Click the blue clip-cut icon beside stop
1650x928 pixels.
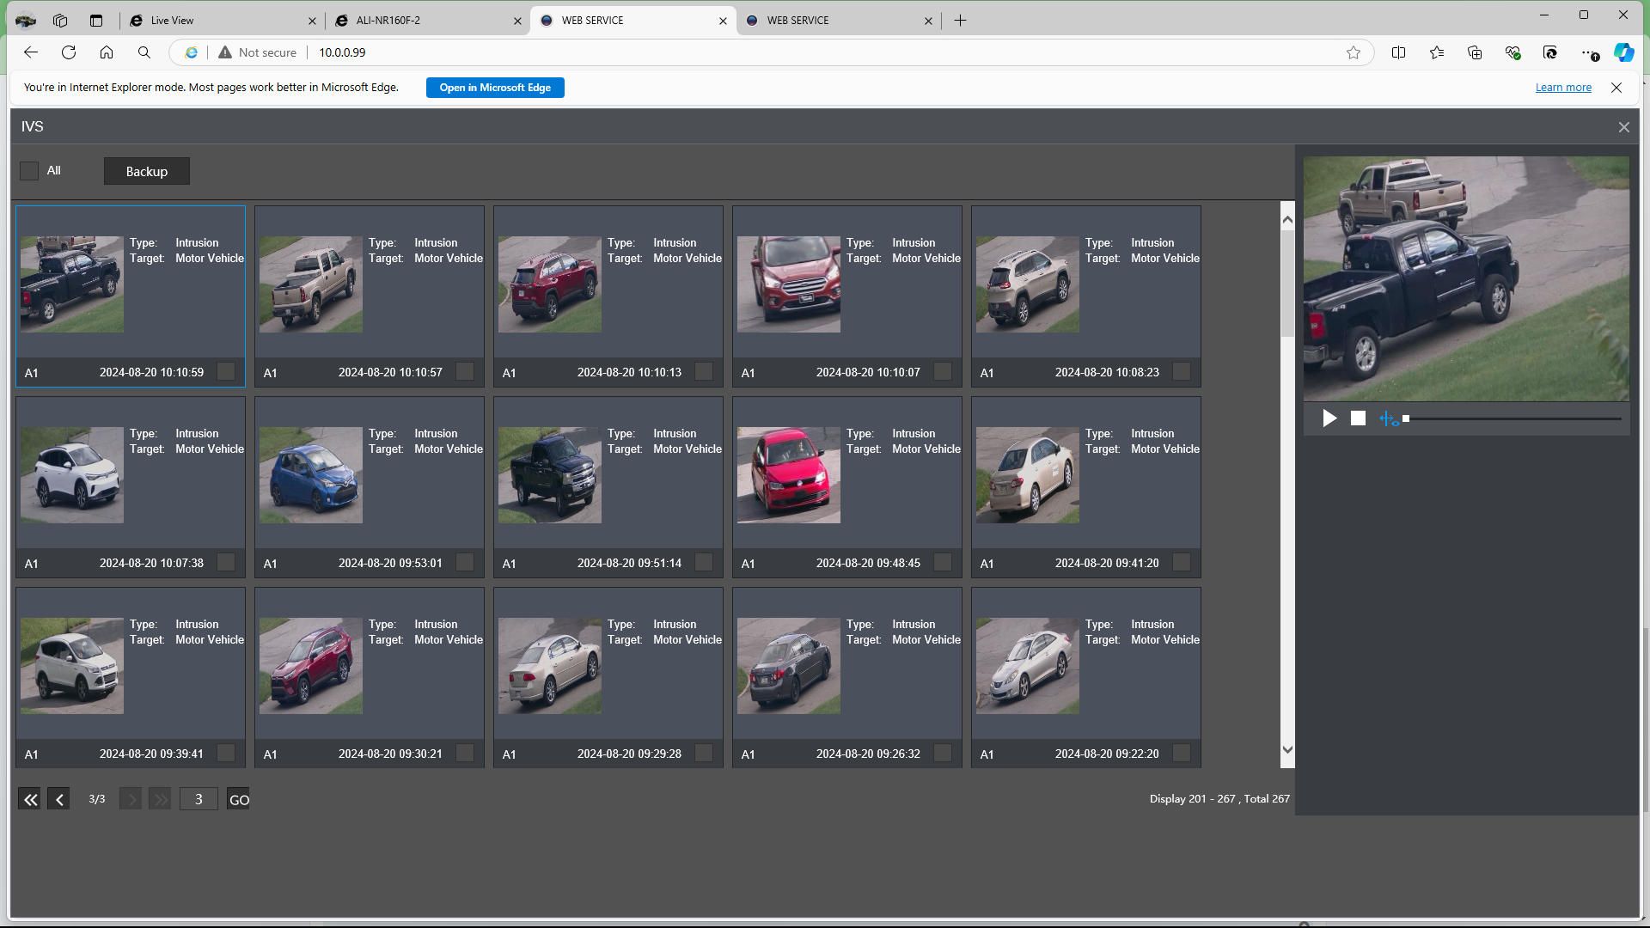tap(1389, 418)
